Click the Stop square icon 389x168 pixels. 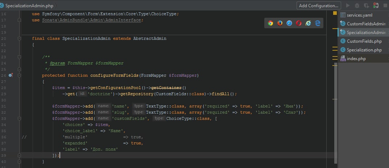click(385, 5)
